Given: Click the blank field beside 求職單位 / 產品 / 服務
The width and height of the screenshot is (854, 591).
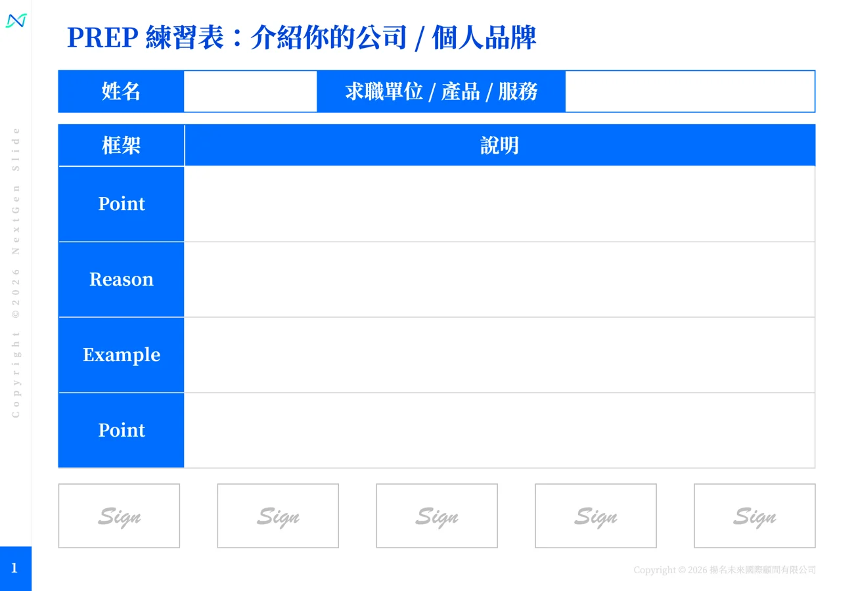Looking at the screenshot, I should coord(690,91).
